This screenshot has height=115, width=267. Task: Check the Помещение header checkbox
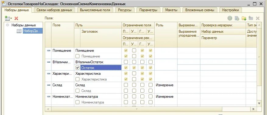tap(77, 56)
